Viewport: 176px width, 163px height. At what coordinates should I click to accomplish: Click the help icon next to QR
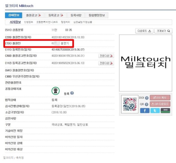click(146, 105)
